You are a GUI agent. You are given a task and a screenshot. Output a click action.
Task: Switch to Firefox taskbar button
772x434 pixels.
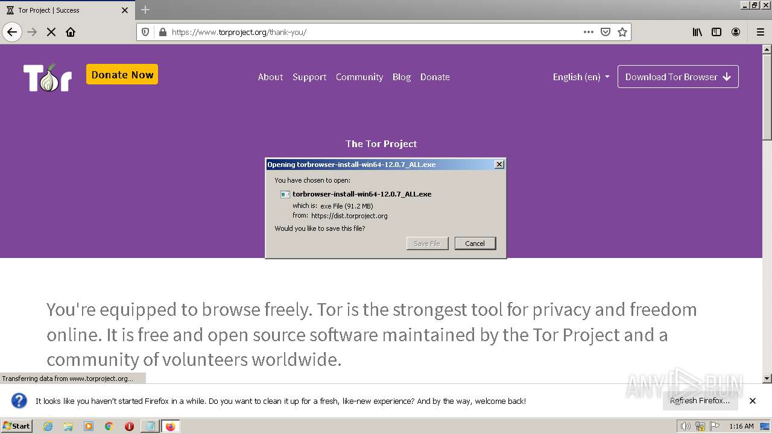pos(171,426)
